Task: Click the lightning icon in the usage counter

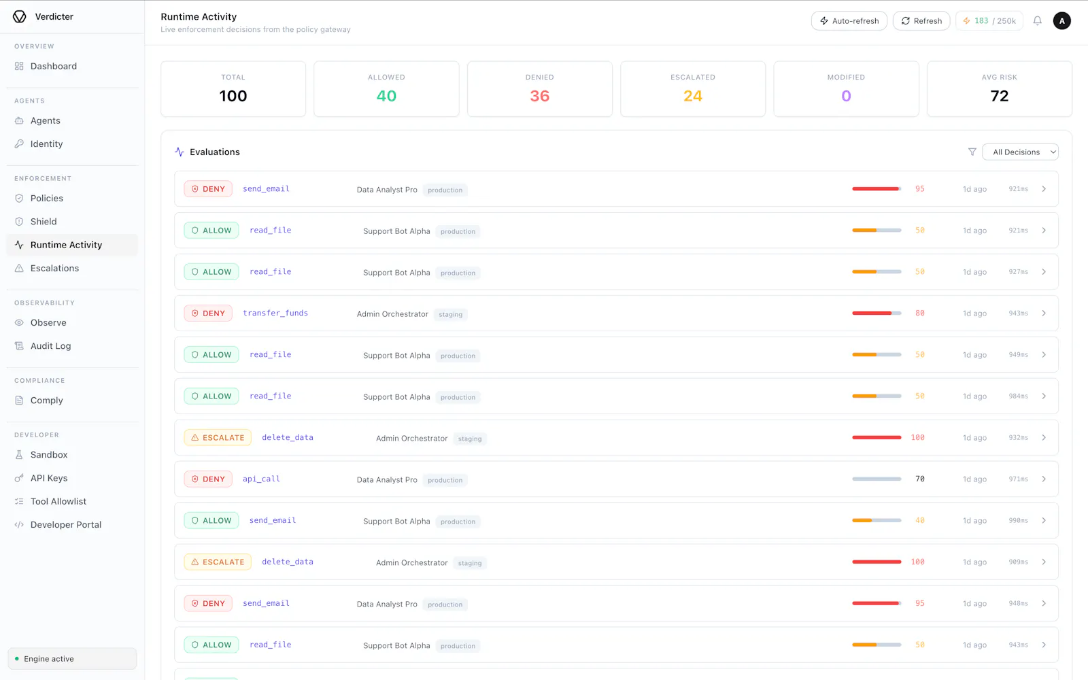Action: (x=966, y=21)
